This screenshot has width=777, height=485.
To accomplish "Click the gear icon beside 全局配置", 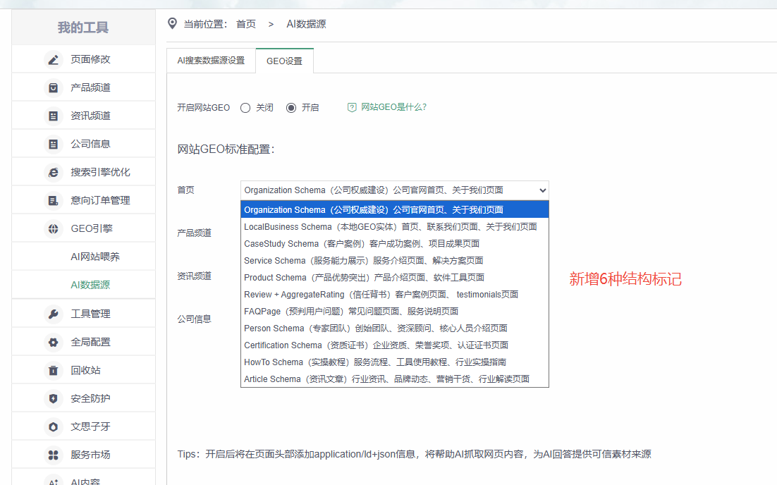I will click(x=54, y=343).
